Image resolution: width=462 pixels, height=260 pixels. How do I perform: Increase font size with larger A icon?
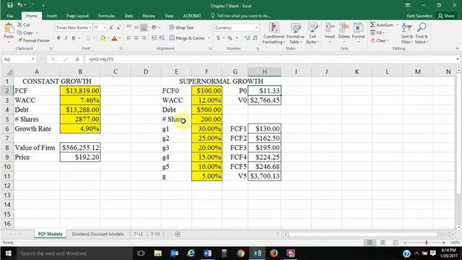(111, 27)
